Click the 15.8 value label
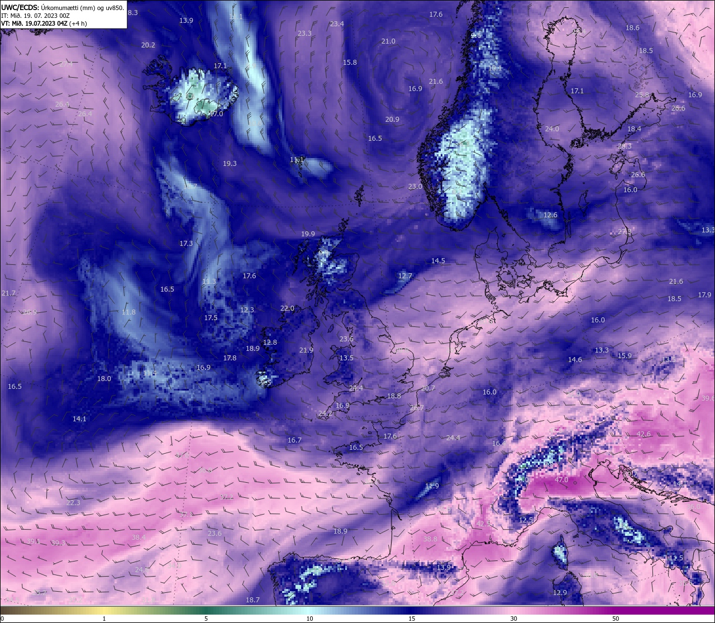715x623 pixels. [x=350, y=62]
